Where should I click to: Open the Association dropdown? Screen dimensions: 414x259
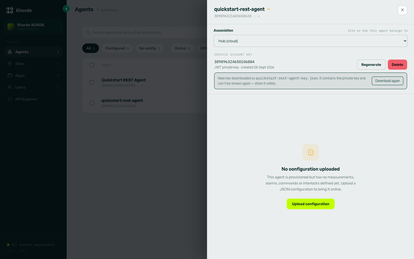310,41
